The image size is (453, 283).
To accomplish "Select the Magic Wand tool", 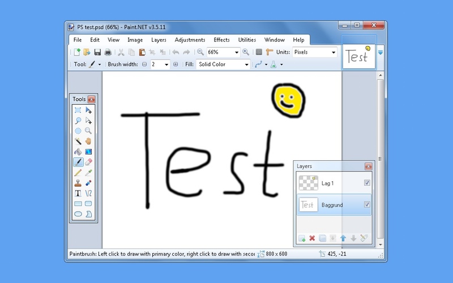I will 78,141.
